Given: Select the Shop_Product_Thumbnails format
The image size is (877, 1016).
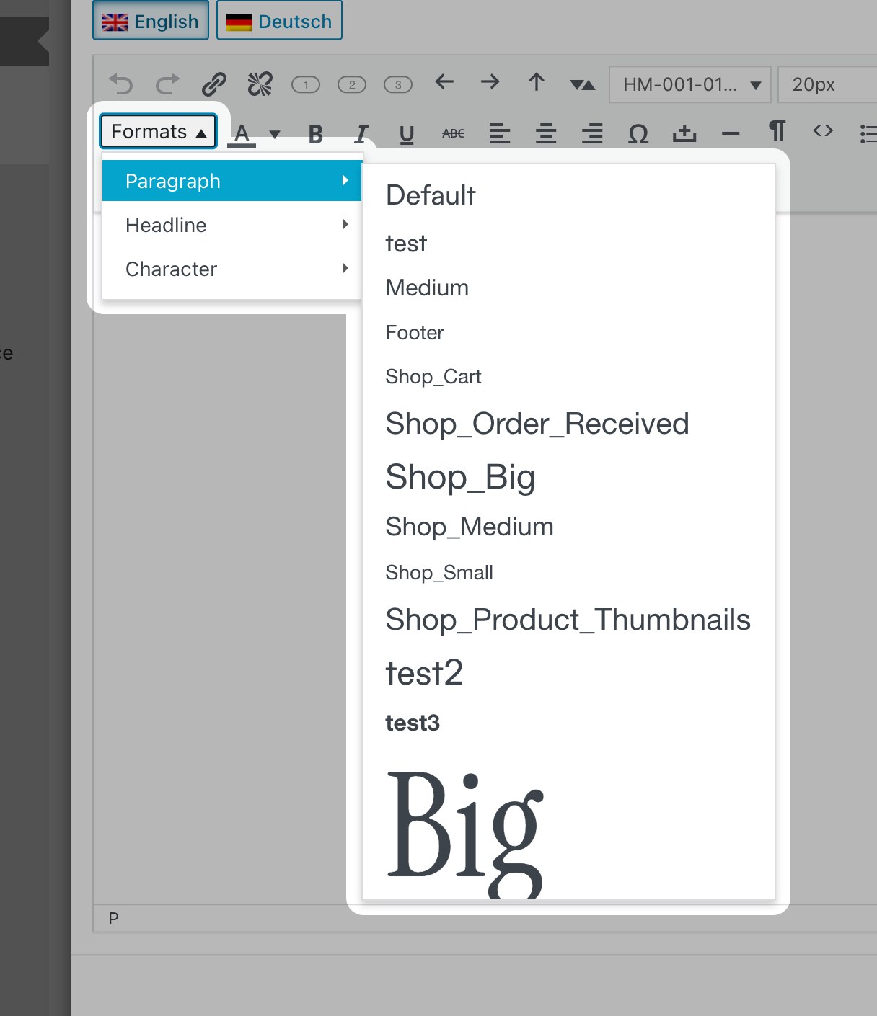Looking at the screenshot, I should [x=568, y=620].
